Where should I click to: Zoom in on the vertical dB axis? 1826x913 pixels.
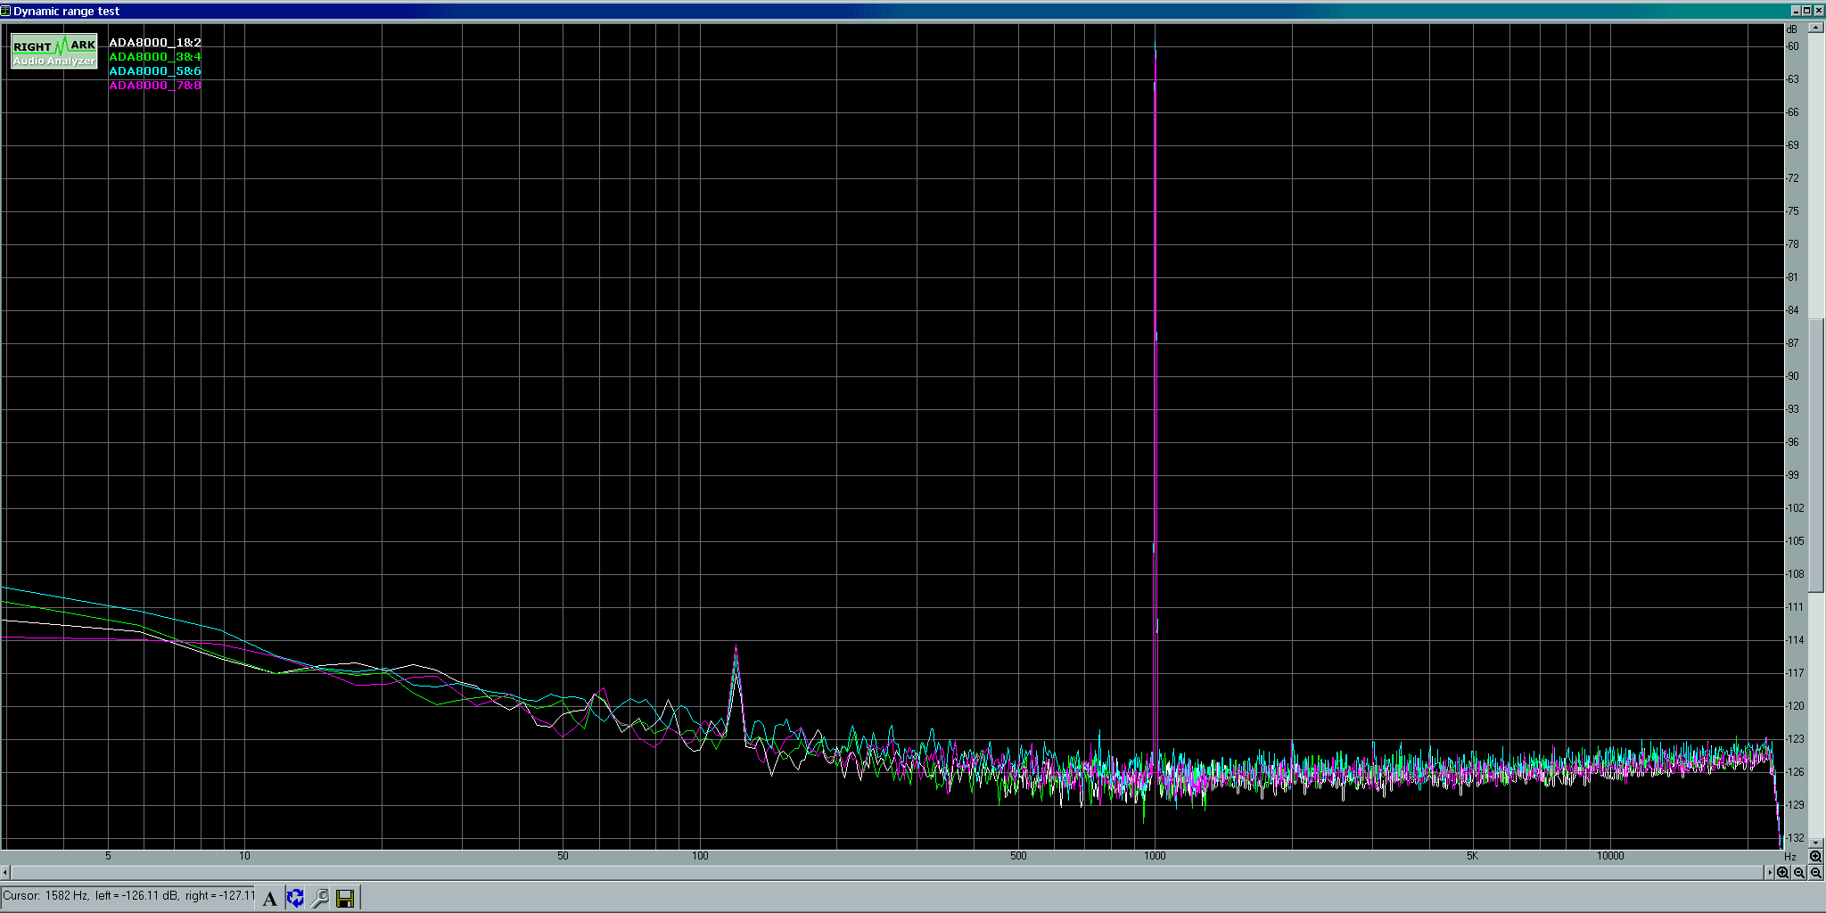[1815, 856]
